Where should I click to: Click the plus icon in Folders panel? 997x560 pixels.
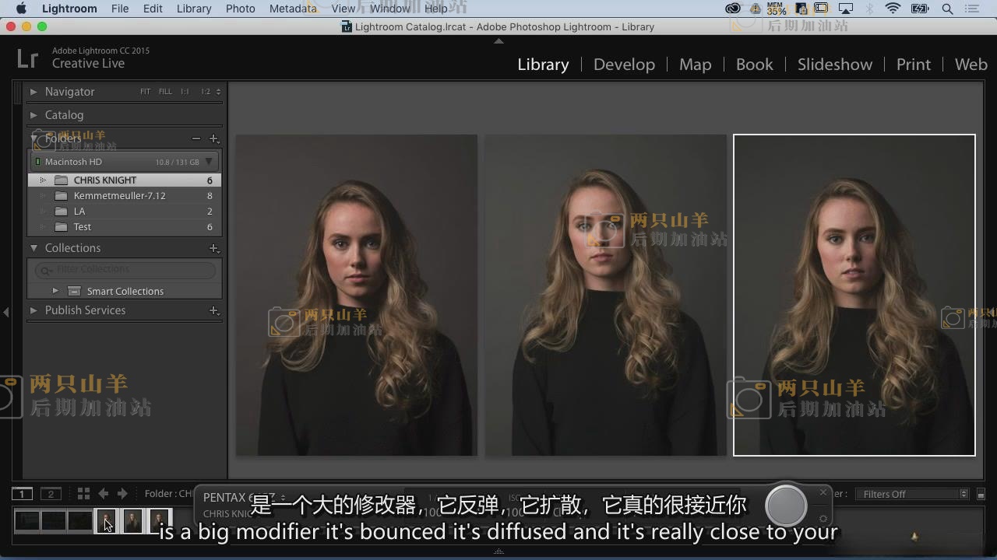tap(214, 138)
